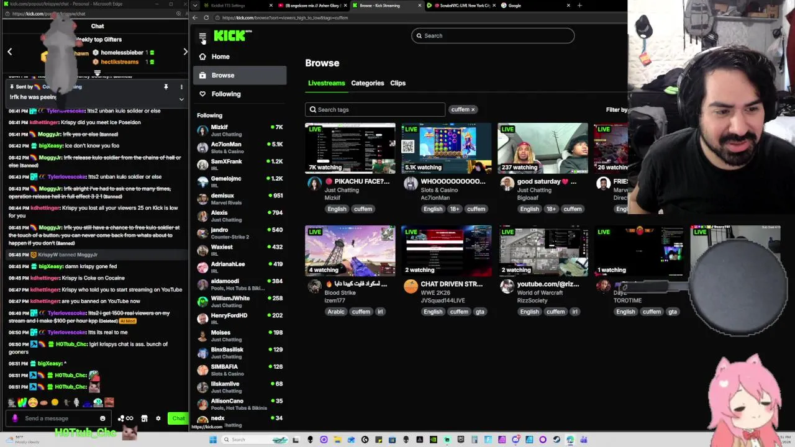Screen dimensions: 795x447
Task: Unpin message with the pin icon
Action: (x=166, y=87)
